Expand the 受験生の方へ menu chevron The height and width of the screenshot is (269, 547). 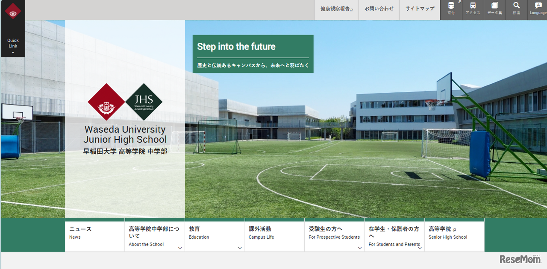click(360, 248)
